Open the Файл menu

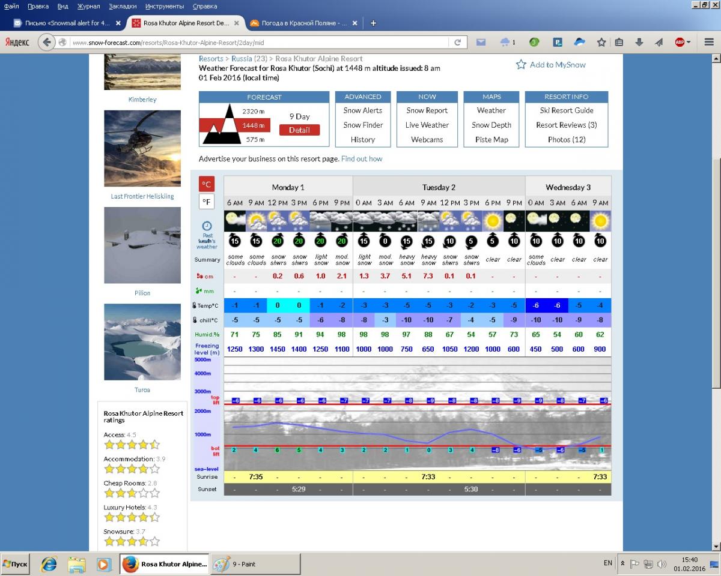(x=11, y=6)
